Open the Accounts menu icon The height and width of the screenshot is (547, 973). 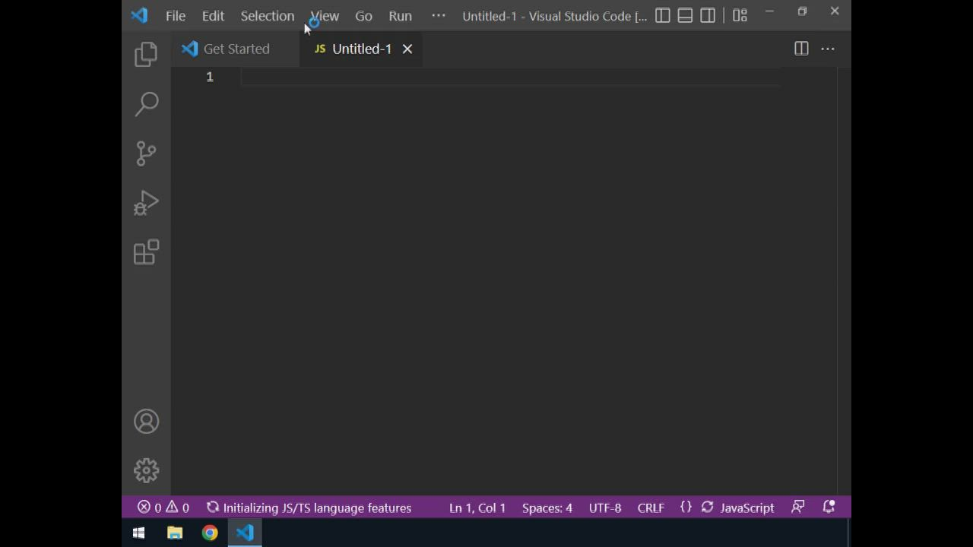(146, 422)
